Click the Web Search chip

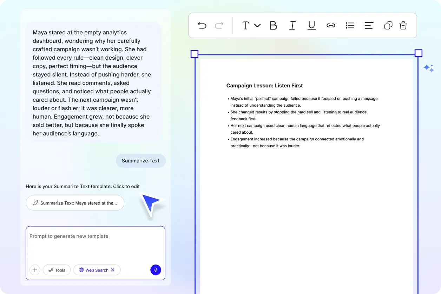click(93, 270)
